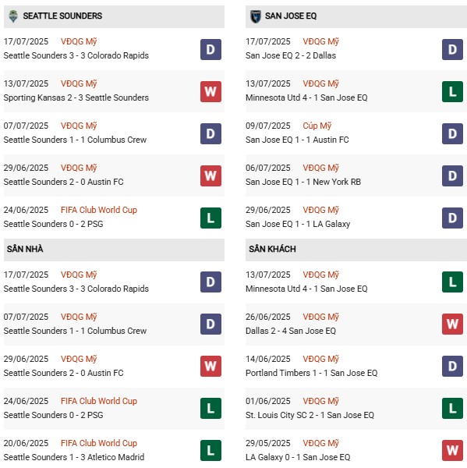The height and width of the screenshot is (468, 467).
Task: Open the SAN JOSE EQ section header
Action: [x=356, y=16]
